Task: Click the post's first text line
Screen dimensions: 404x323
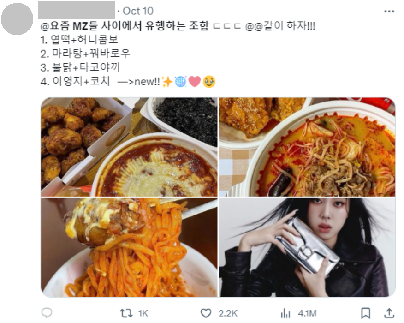Action: tap(178, 26)
